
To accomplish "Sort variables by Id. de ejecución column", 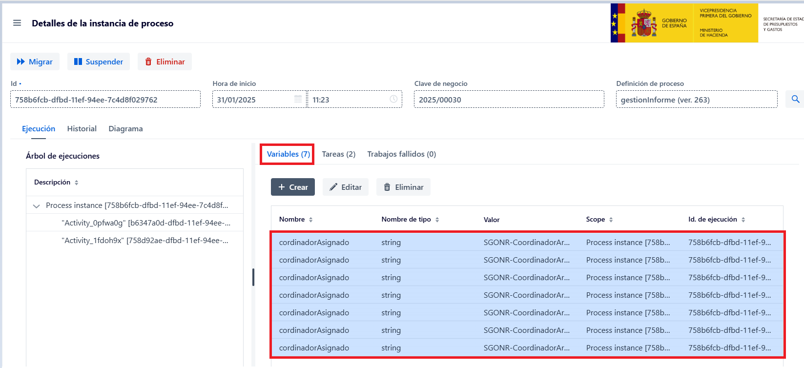I will coord(717,219).
